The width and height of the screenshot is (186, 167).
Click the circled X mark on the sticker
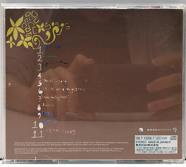coord(166,138)
